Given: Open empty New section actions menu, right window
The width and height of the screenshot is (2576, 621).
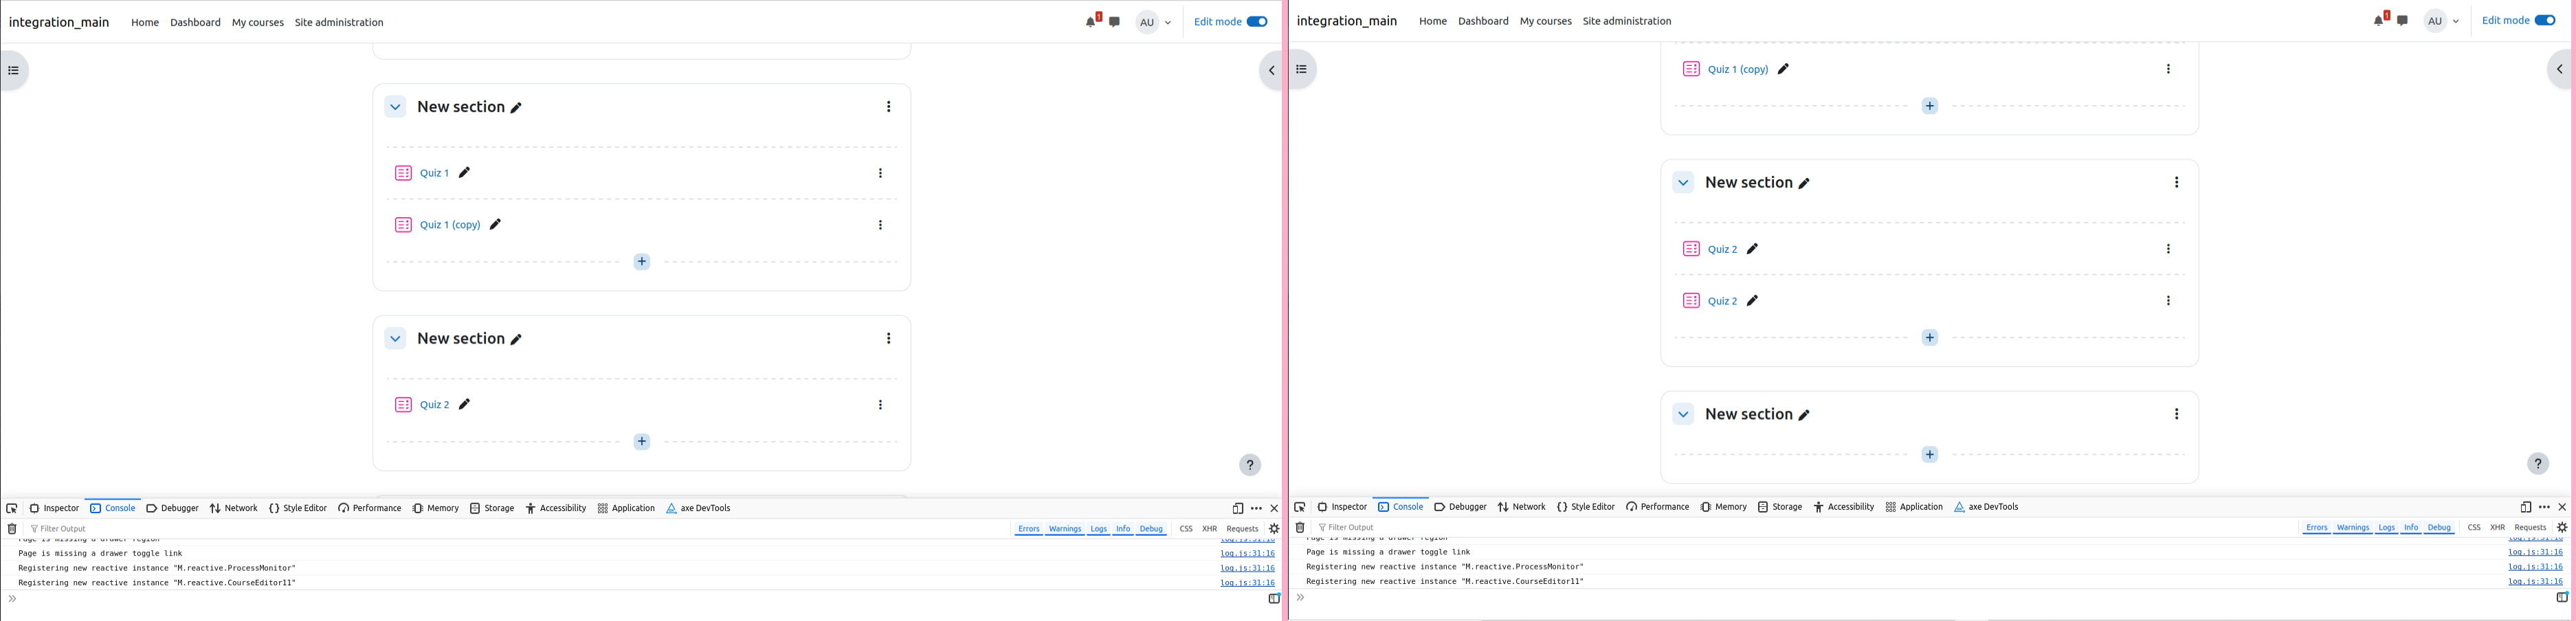Looking at the screenshot, I should pos(2177,414).
